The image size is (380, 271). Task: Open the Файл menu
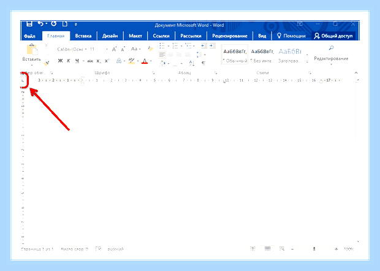pyautogui.click(x=29, y=36)
